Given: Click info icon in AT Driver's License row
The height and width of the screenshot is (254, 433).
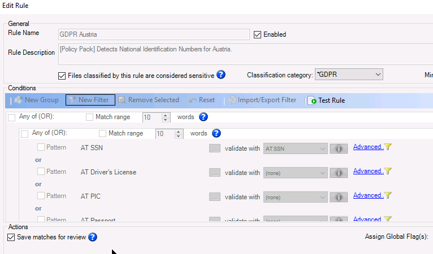Looking at the screenshot, I should pyautogui.click(x=339, y=173).
